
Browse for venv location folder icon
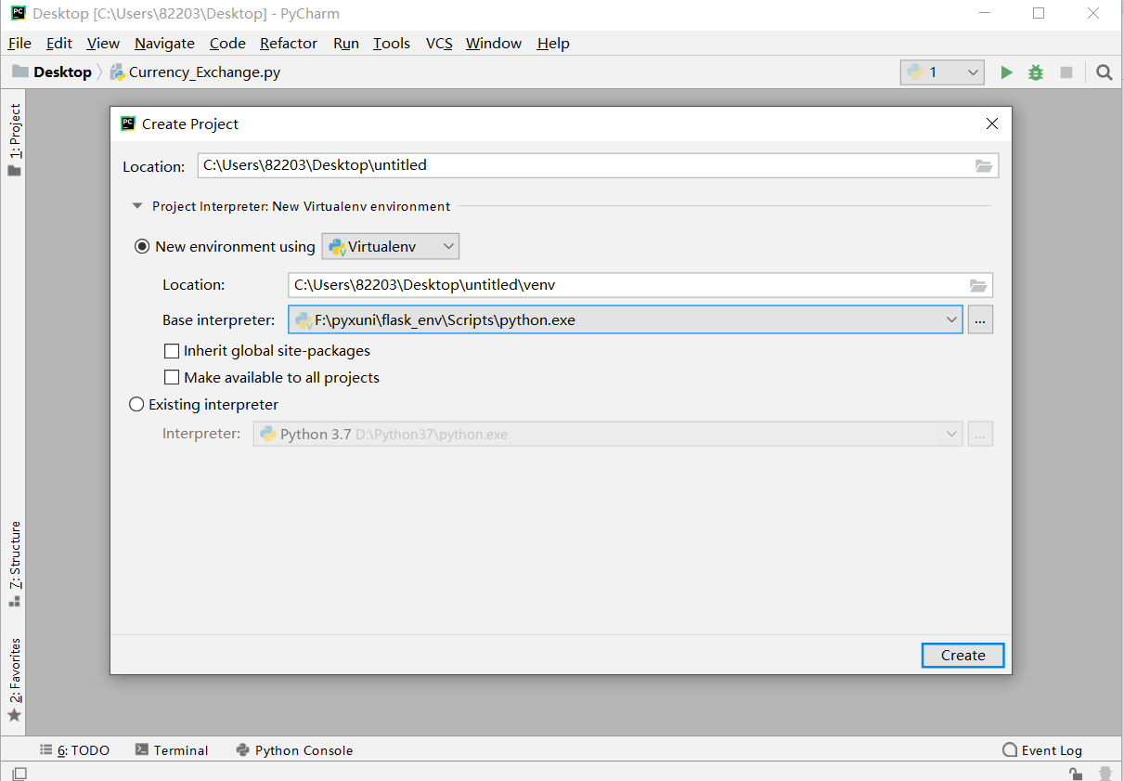click(x=978, y=285)
